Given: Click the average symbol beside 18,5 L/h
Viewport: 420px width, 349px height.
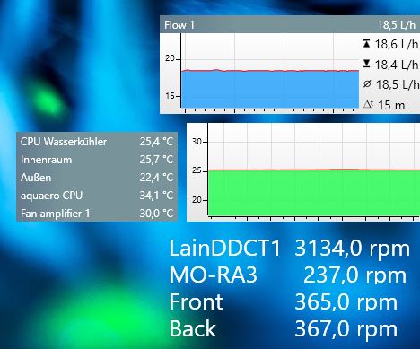Looking at the screenshot, I should click(367, 84).
